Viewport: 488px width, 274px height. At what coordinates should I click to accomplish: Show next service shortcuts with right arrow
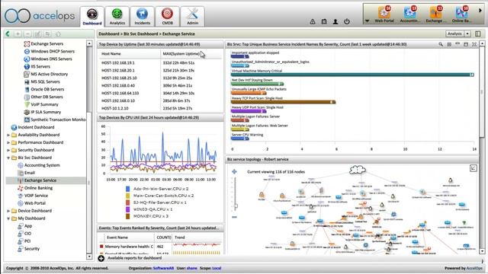(x=480, y=11)
